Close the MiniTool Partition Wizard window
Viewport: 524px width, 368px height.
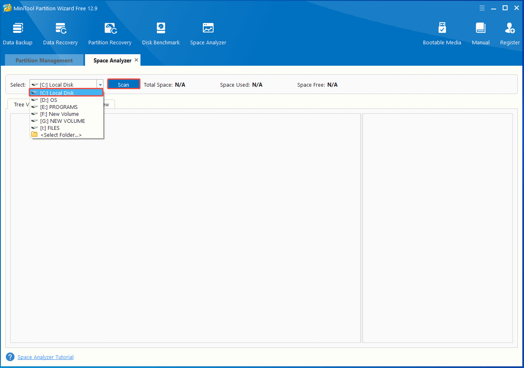click(x=516, y=8)
